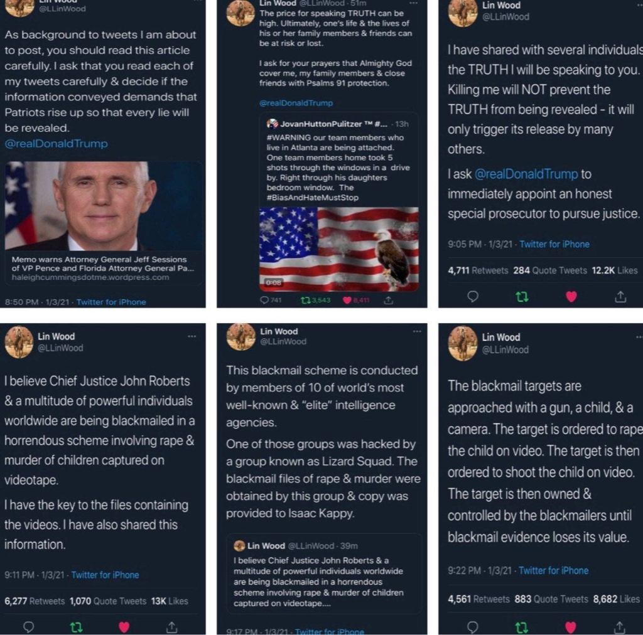
Task: Play the American flag eagle video
Action: (338, 249)
